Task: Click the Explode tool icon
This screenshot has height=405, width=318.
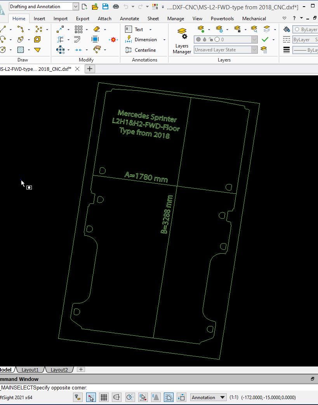Action: [113, 40]
